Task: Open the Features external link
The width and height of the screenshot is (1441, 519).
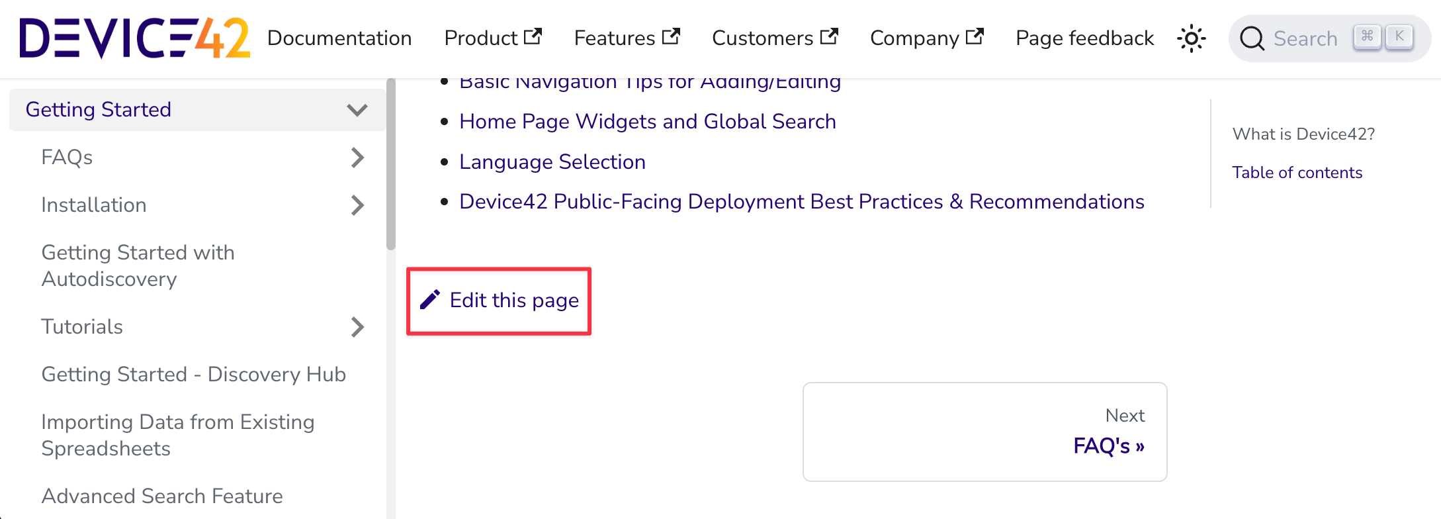Action: point(627,38)
